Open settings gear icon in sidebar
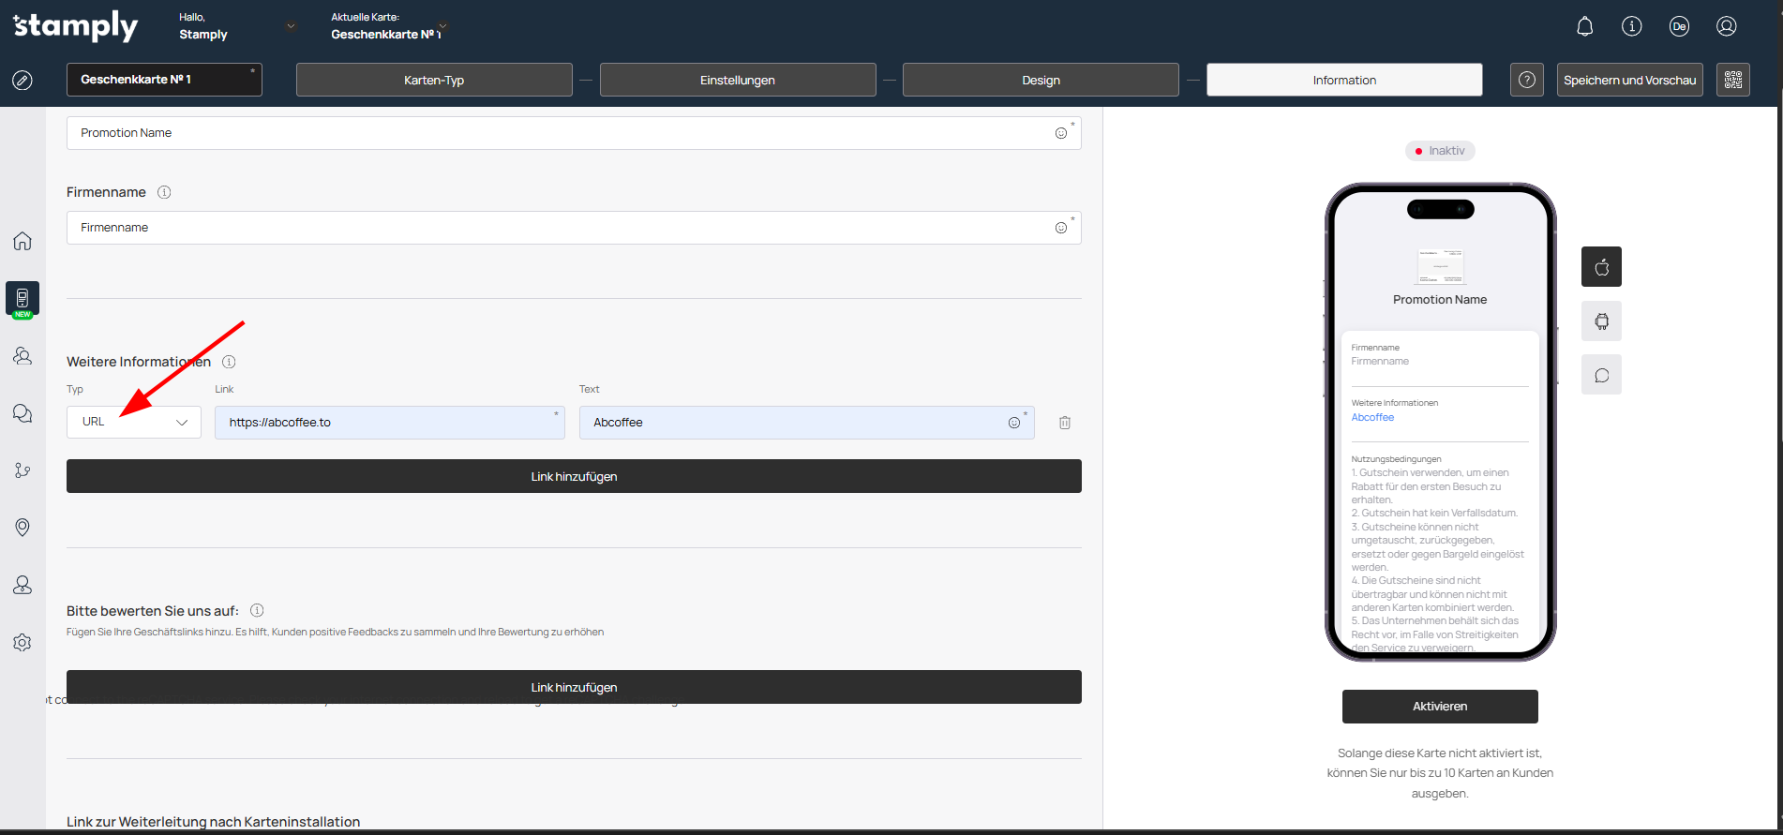The image size is (1783, 835). click(x=22, y=643)
